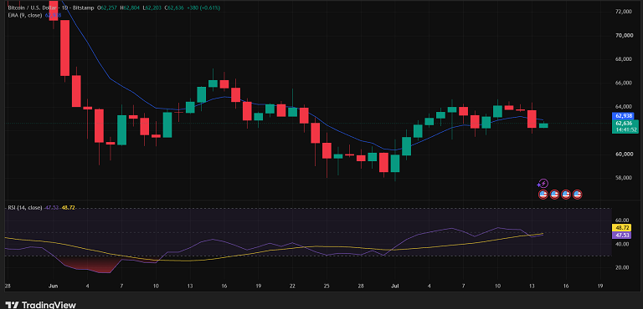Click the purple 47.53 RSI legend value
This screenshot has height=309, width=643.
pos(51,208)
